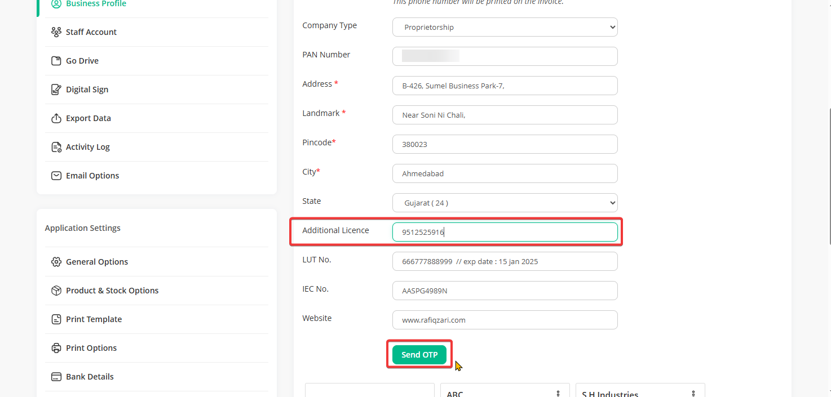Click the General Options gear icon

[x=56, y=262]
